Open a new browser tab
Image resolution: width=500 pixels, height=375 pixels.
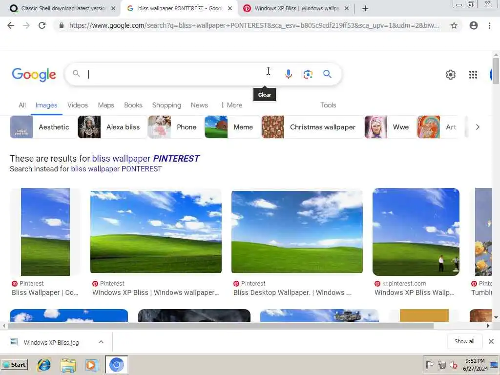365,8
